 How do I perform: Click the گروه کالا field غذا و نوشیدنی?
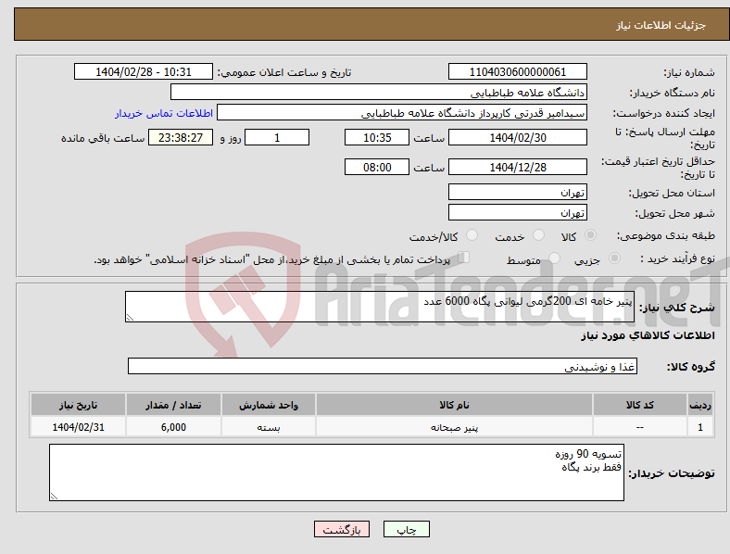383,366
